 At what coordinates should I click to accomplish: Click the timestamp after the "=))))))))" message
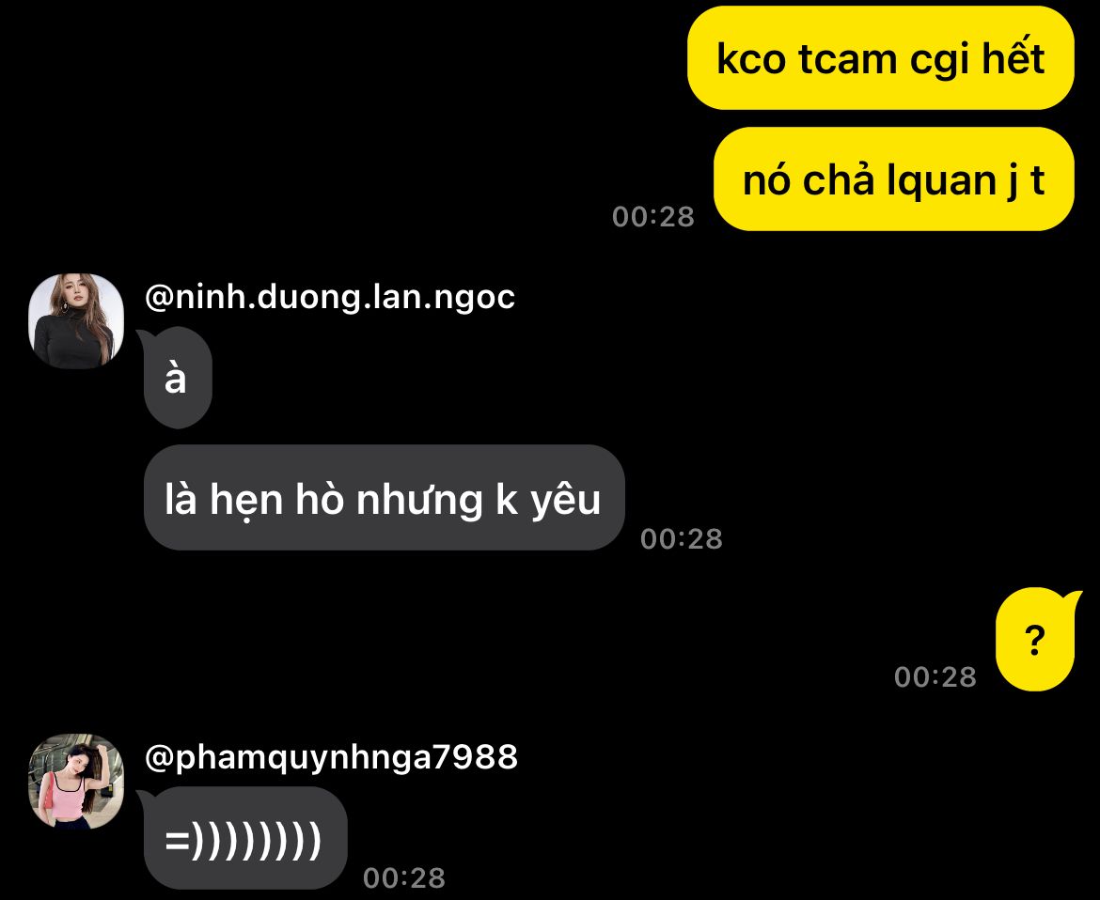tap(404, 877)
